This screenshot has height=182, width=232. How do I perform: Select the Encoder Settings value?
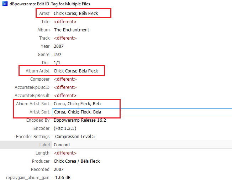point(74,136)
